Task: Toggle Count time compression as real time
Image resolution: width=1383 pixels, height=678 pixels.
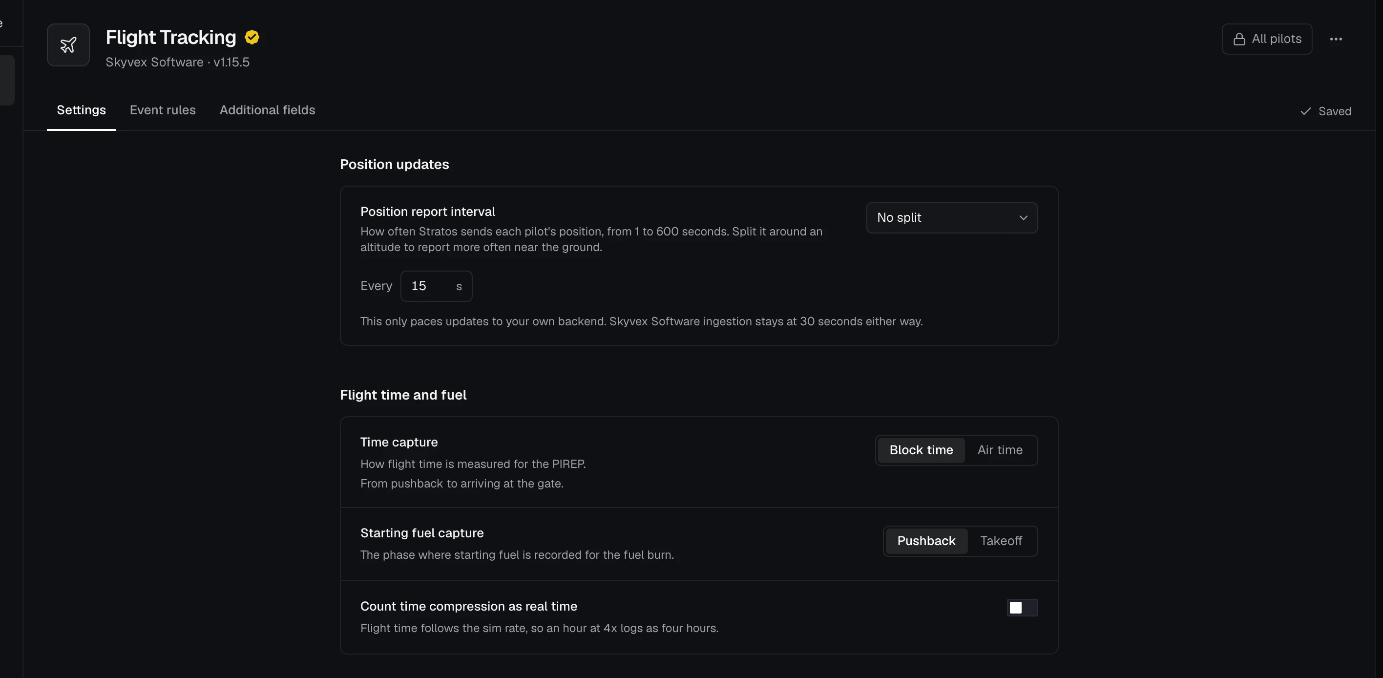Action: coord(1022,607)
